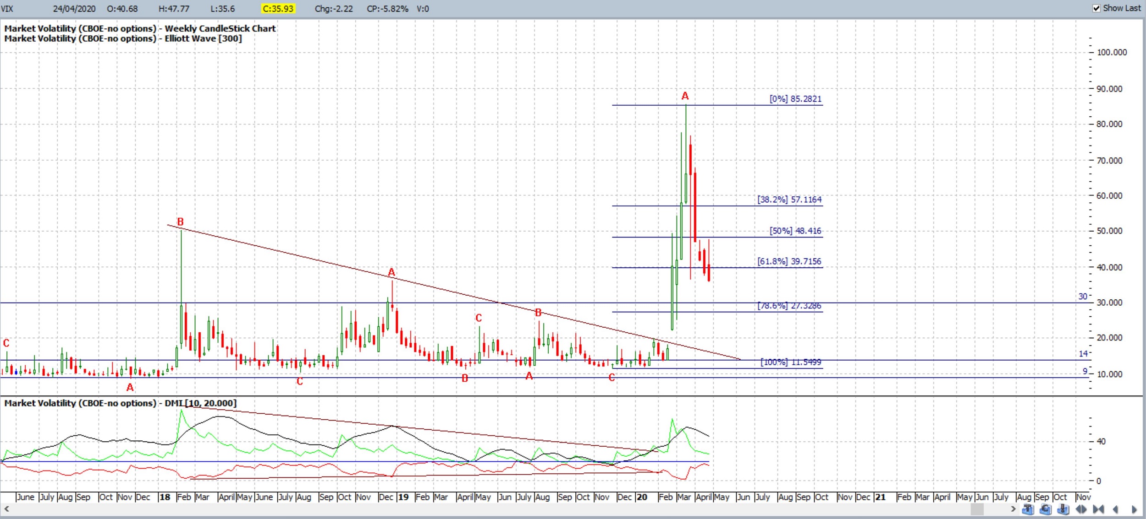
Task: Click the horizontal level 9 line label
Action: pos(1085,372)
